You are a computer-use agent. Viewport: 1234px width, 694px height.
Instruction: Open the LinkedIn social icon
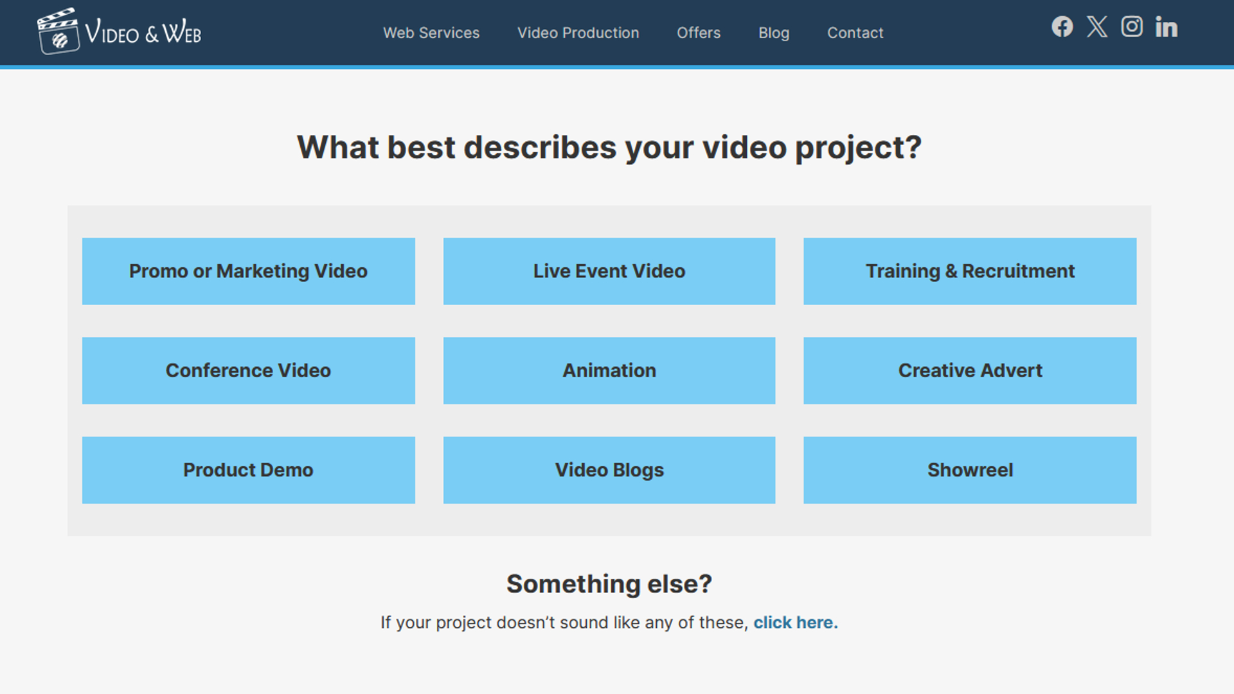(1166, 27)
